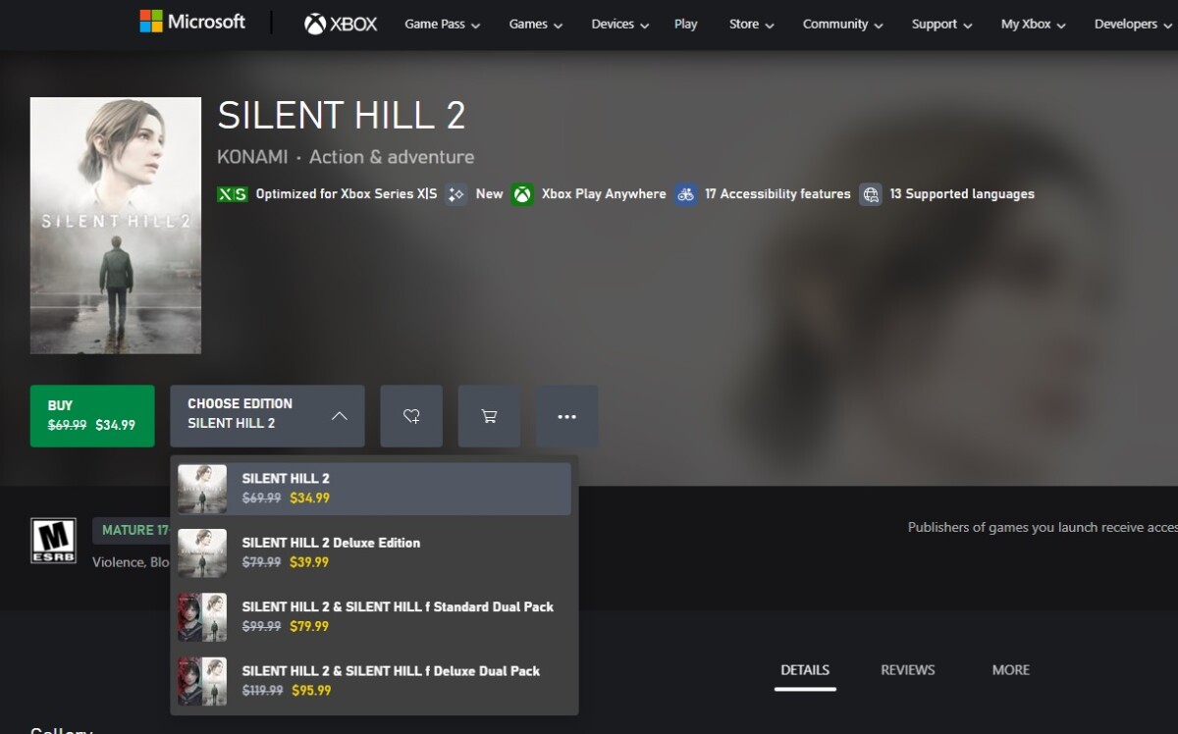
Task: Click the Xbox Play Anywhere icon
Action: point(522,193)
